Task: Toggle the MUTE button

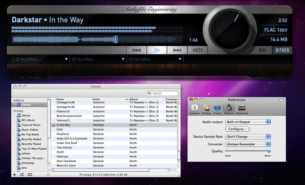Action: pyautogui.click(x=197, y=50)
